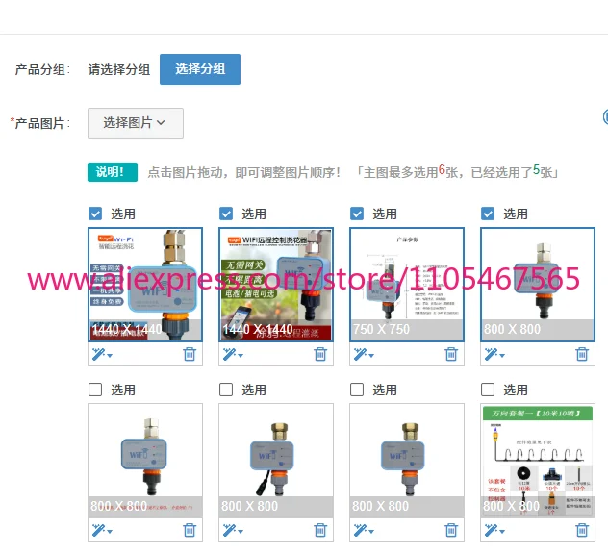608x554 pixels.
Task: Select the 万向套餐一 kit thumbnail
Action: (x=538, y=461)
